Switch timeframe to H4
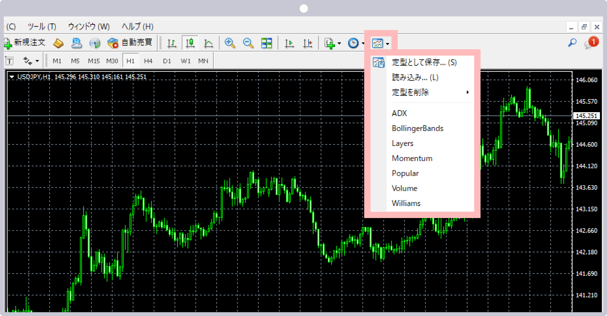This screenshot has width=607, height=316. 148,61
